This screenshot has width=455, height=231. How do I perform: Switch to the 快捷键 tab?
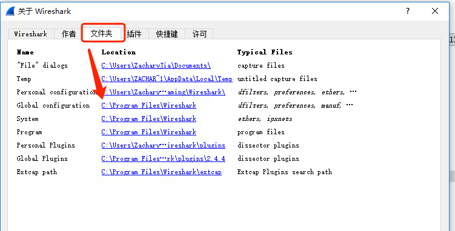pos(167,34)
